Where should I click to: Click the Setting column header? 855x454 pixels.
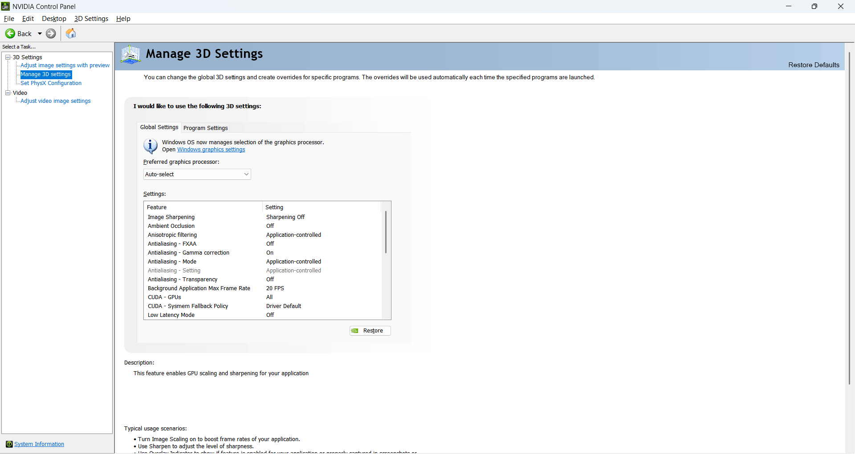(x=322, y=207)
